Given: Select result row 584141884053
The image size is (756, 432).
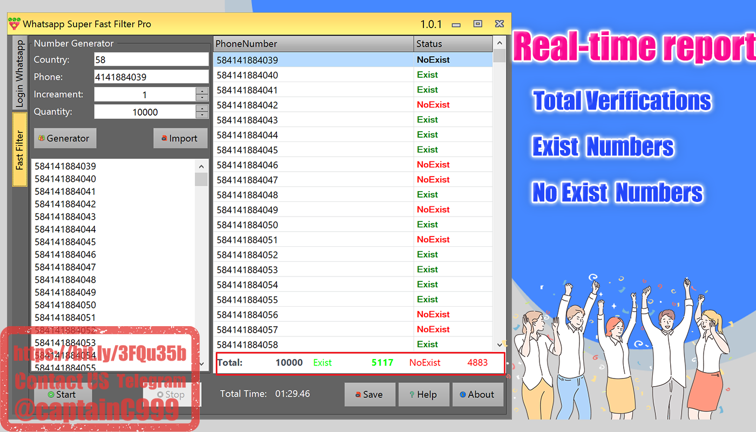Looking at the screenshot, I should (x=353, y=269).
